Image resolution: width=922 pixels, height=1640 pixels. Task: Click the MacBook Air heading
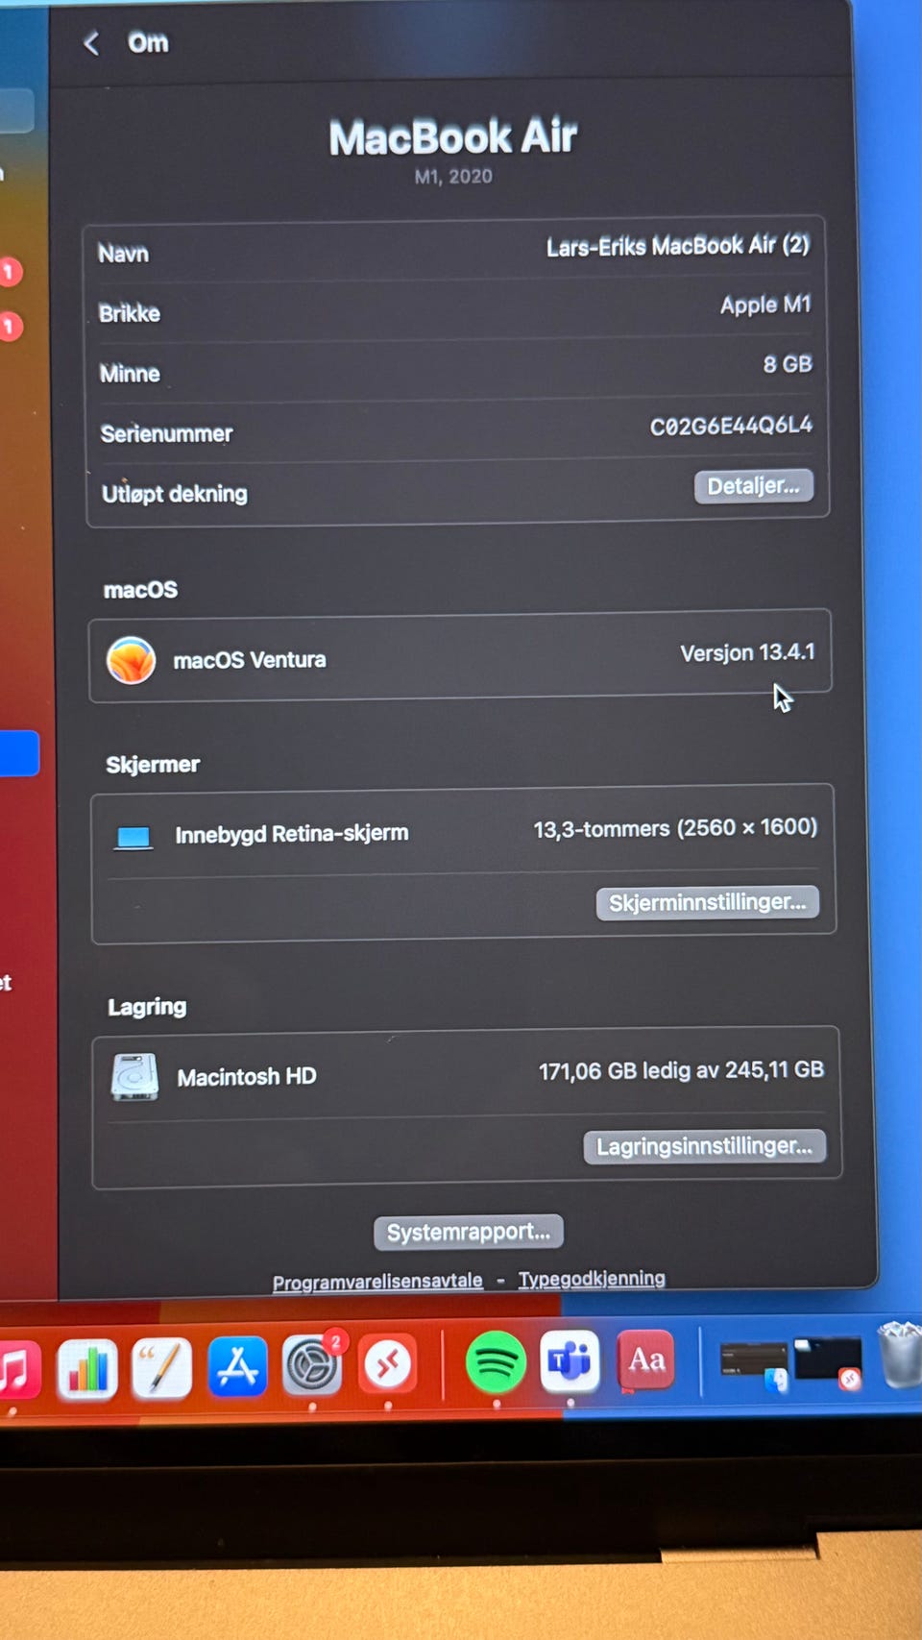[453, 136]
